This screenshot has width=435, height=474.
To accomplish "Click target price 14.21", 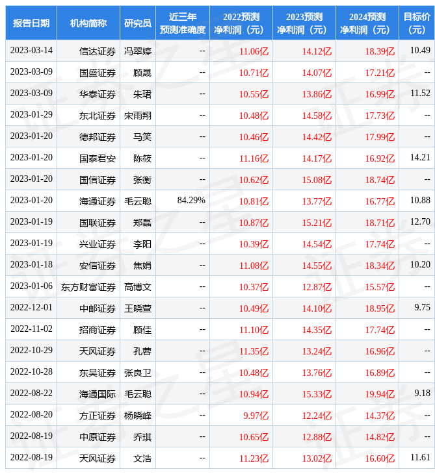I will pyautogui.click(x=420, y=157).
